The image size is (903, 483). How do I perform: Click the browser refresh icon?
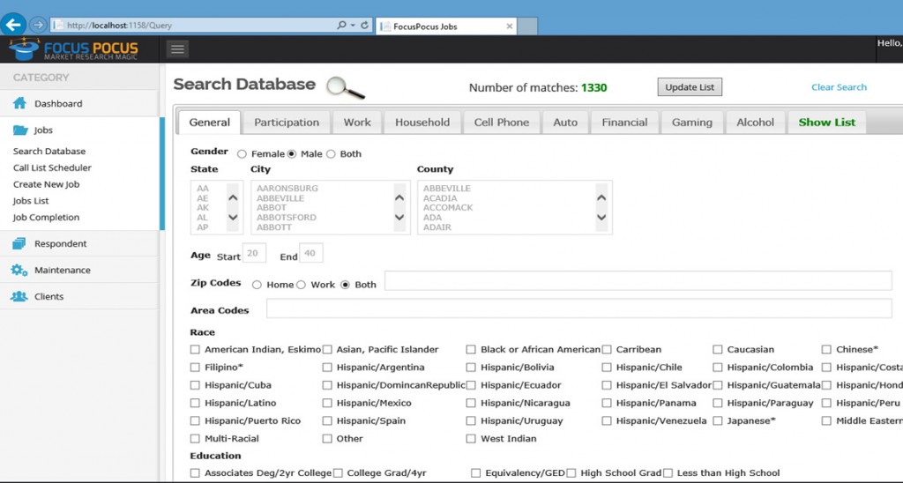364,26
